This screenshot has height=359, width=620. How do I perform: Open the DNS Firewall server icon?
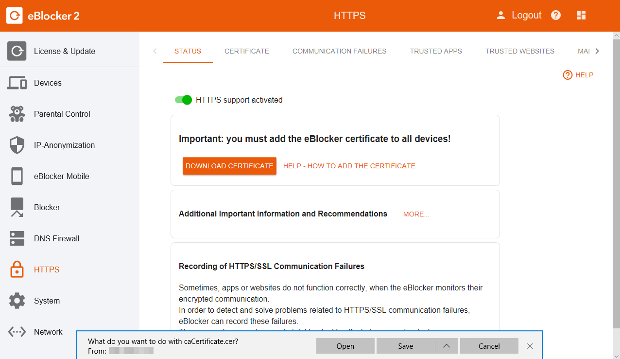17,238
